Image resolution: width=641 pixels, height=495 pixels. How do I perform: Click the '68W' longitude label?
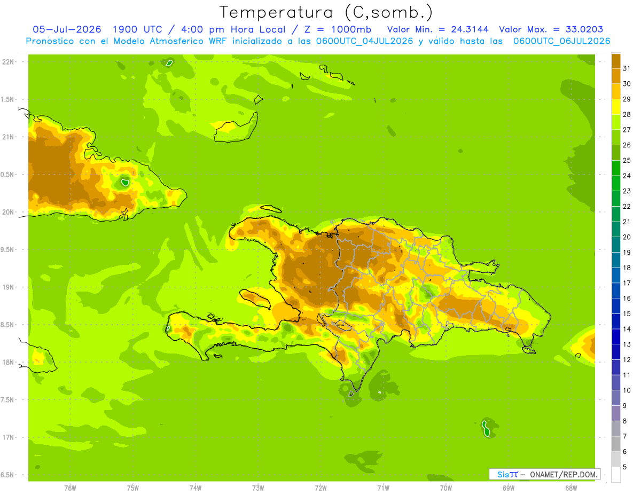(571, 488)
